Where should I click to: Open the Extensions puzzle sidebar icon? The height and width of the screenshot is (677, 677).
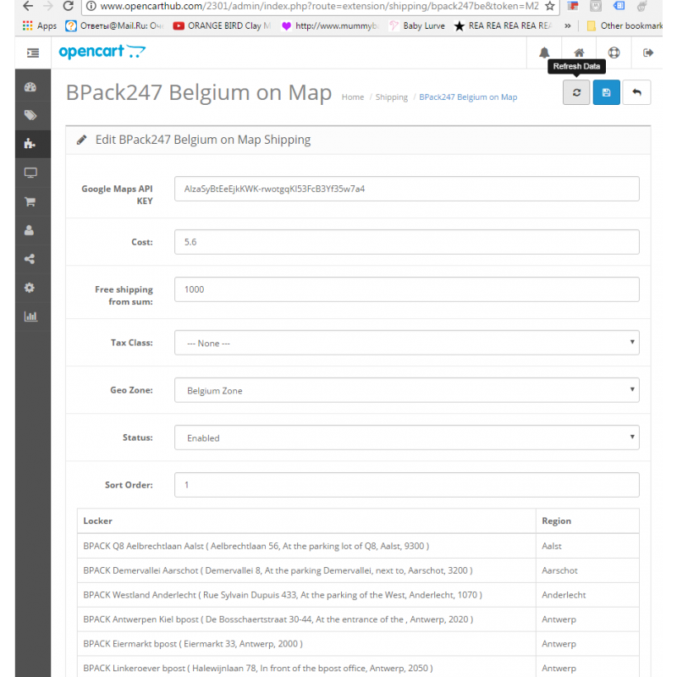click(30, 143)
